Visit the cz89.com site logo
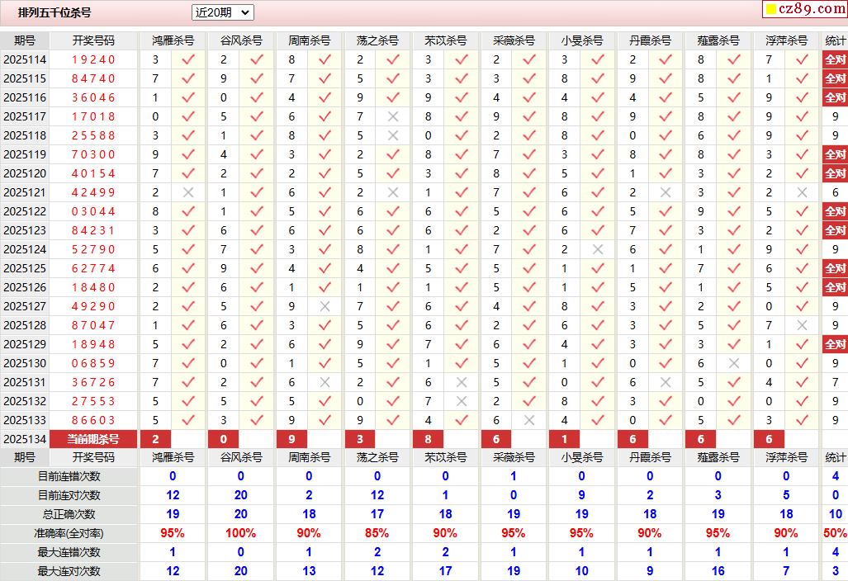This screenshot has height=581, width=848. tap(805, 8)
